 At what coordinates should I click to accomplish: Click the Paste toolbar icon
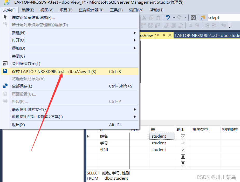pyautogui.click(x=158, y=18)
